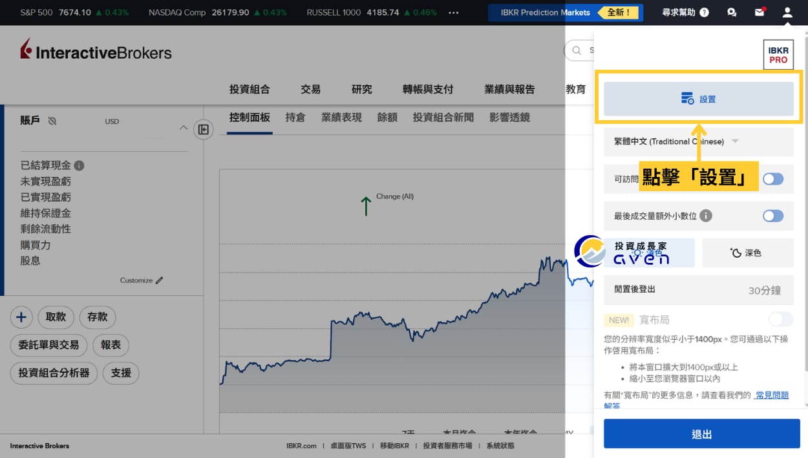Switch to the 餘額 tab
The width and height of the screenshot is (808, 458).
click(387, 118)
